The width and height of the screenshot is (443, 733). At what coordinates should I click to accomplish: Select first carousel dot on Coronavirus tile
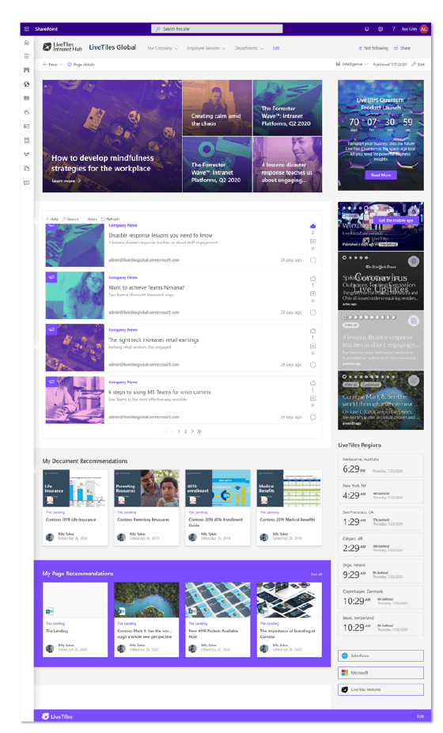click(344, 257)
